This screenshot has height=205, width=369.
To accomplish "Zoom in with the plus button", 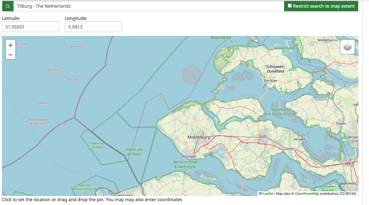I will 11,45.
